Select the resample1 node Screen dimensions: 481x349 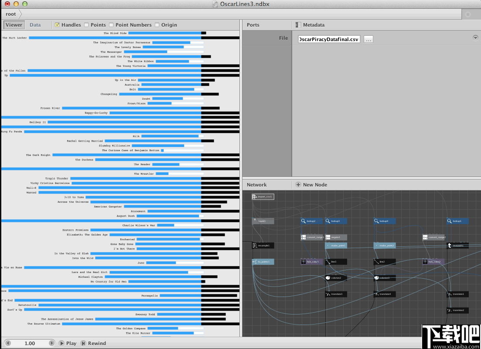[x=263, y=245]
